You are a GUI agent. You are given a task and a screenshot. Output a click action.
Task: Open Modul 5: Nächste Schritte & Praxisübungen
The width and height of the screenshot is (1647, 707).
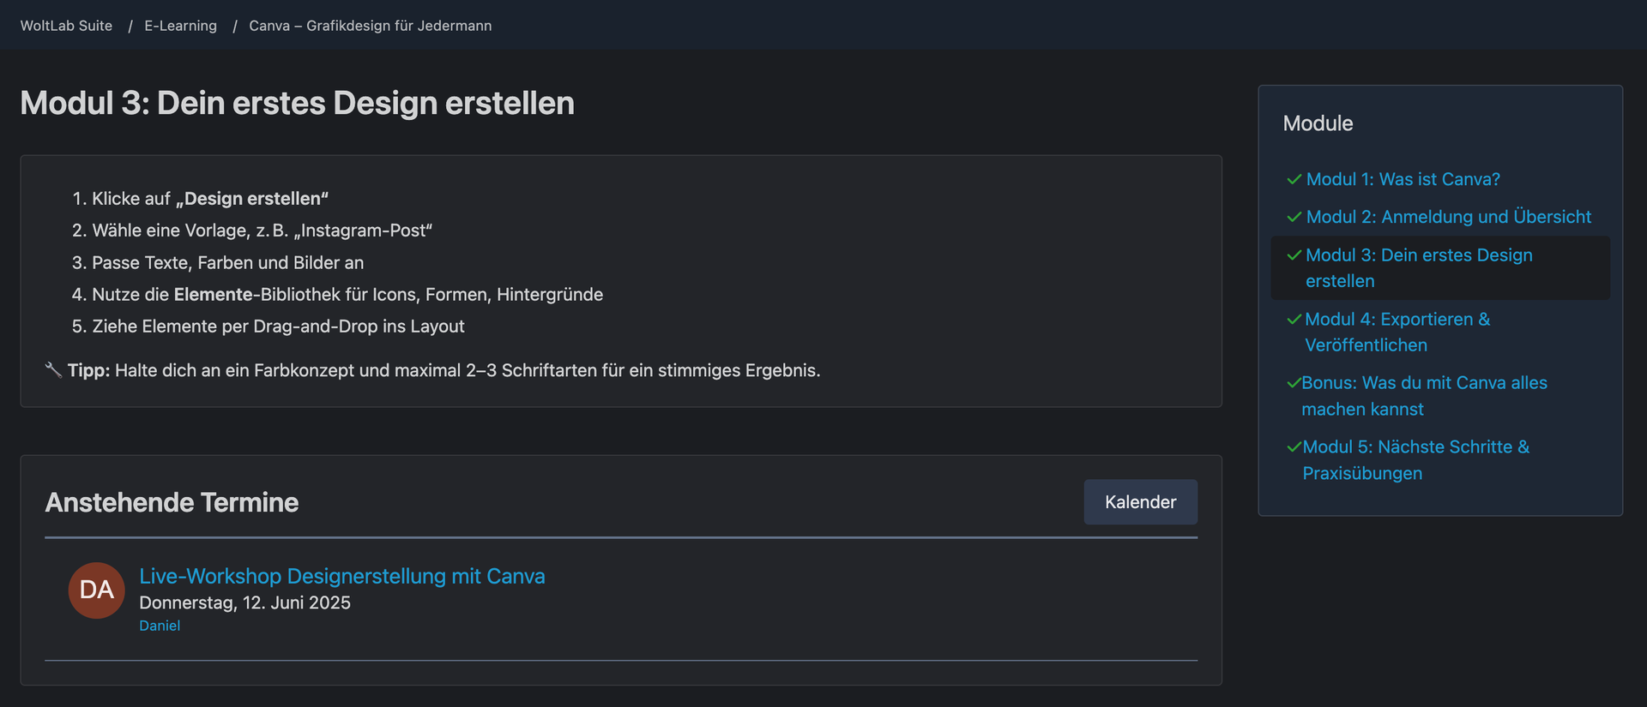tap(1415, 459)
